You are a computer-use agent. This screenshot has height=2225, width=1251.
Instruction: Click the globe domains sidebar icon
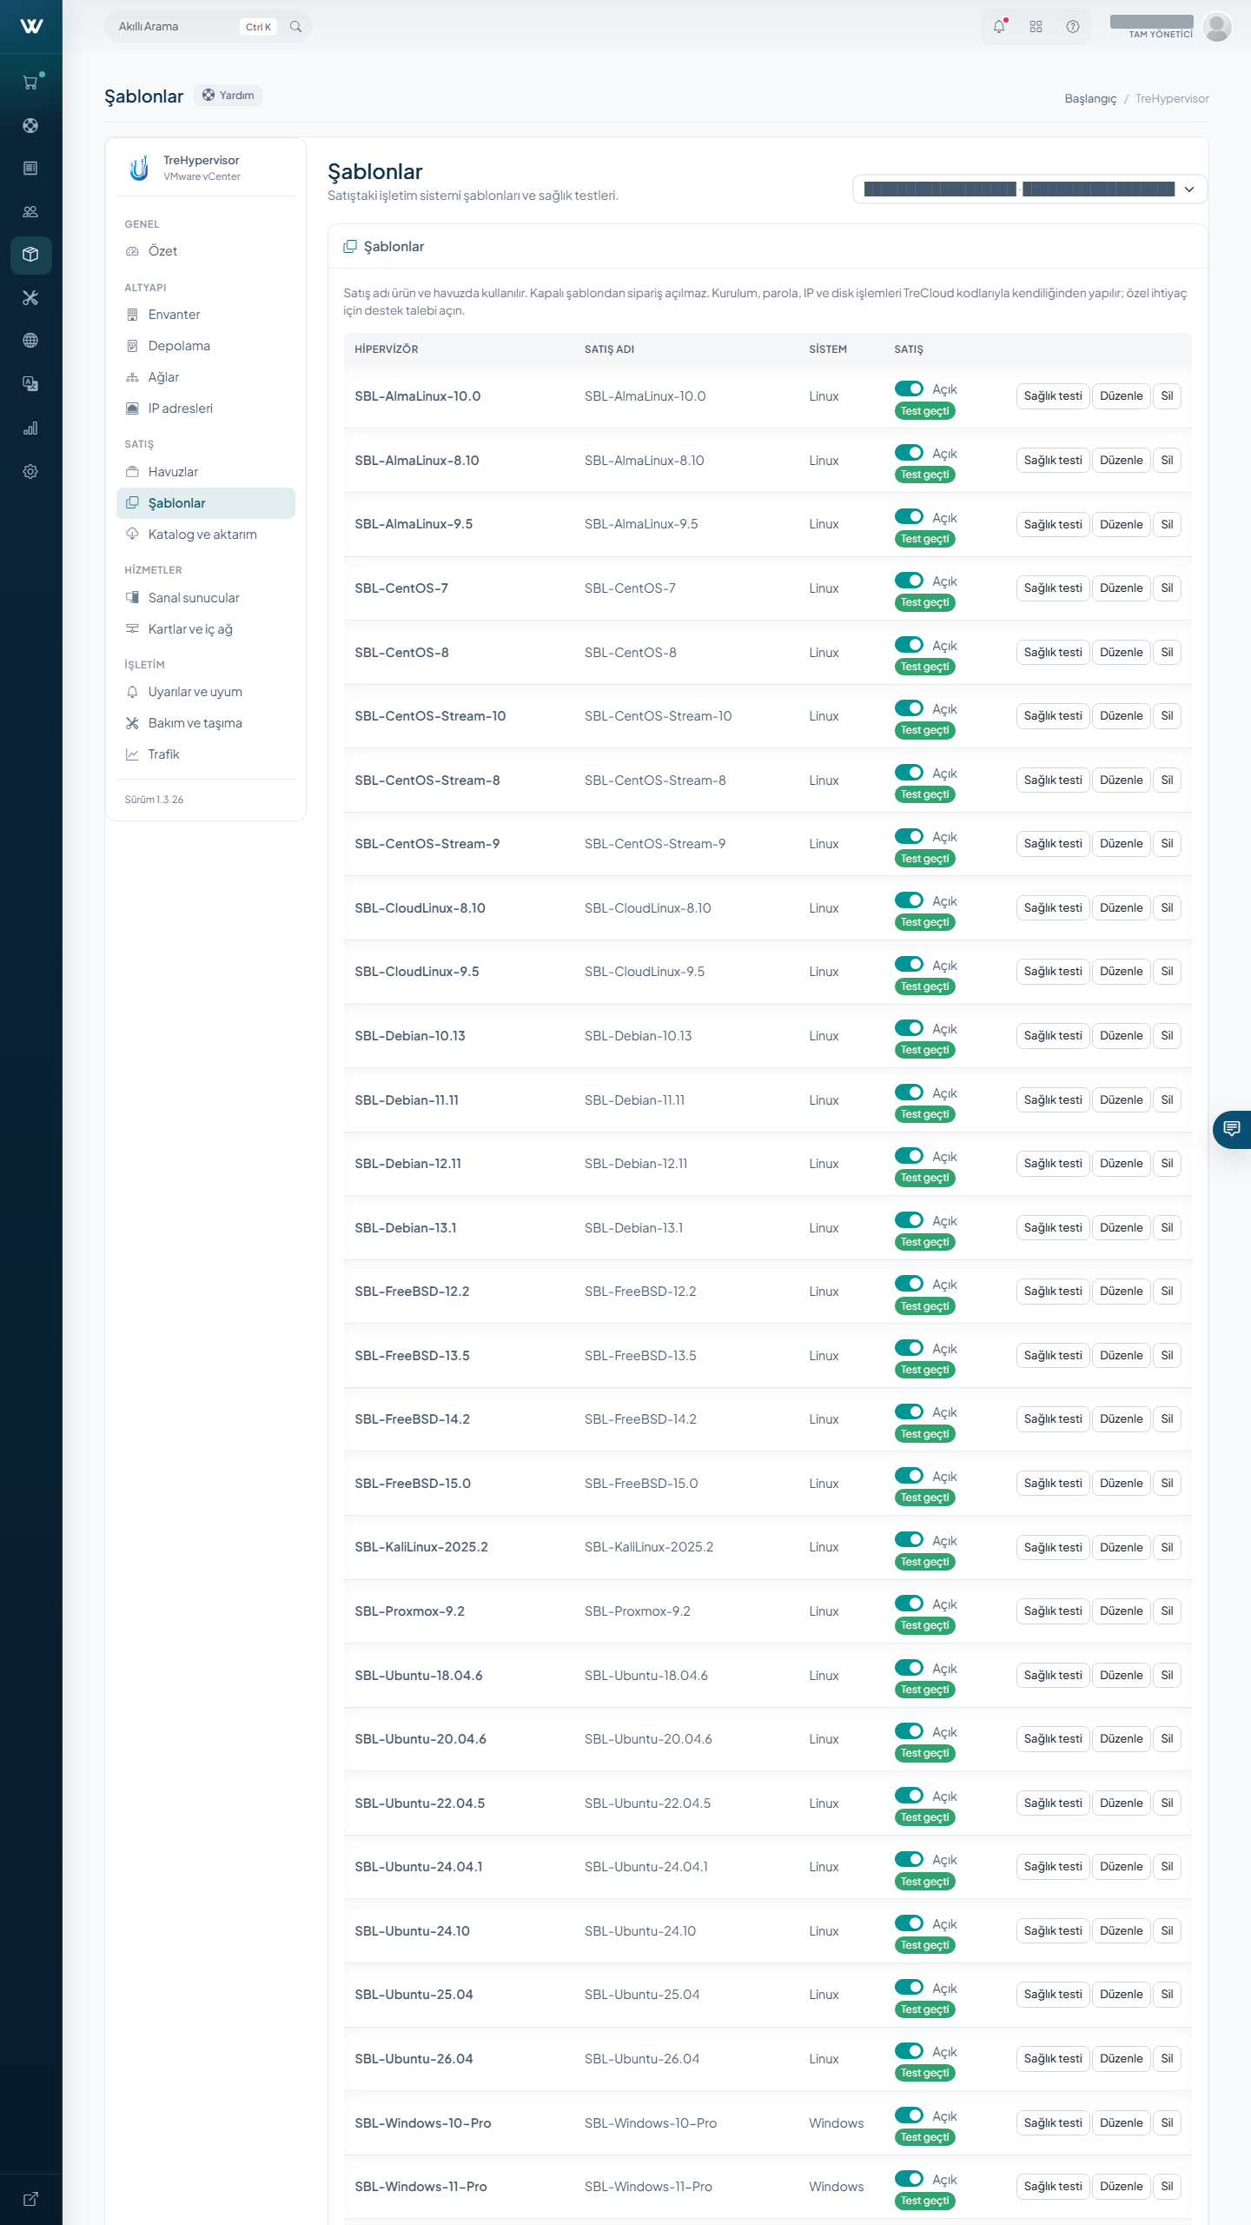(30, 341)
